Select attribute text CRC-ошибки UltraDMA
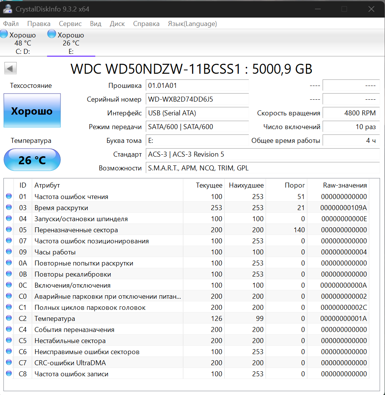The image size is (385, 395). (x=70, y=363)
